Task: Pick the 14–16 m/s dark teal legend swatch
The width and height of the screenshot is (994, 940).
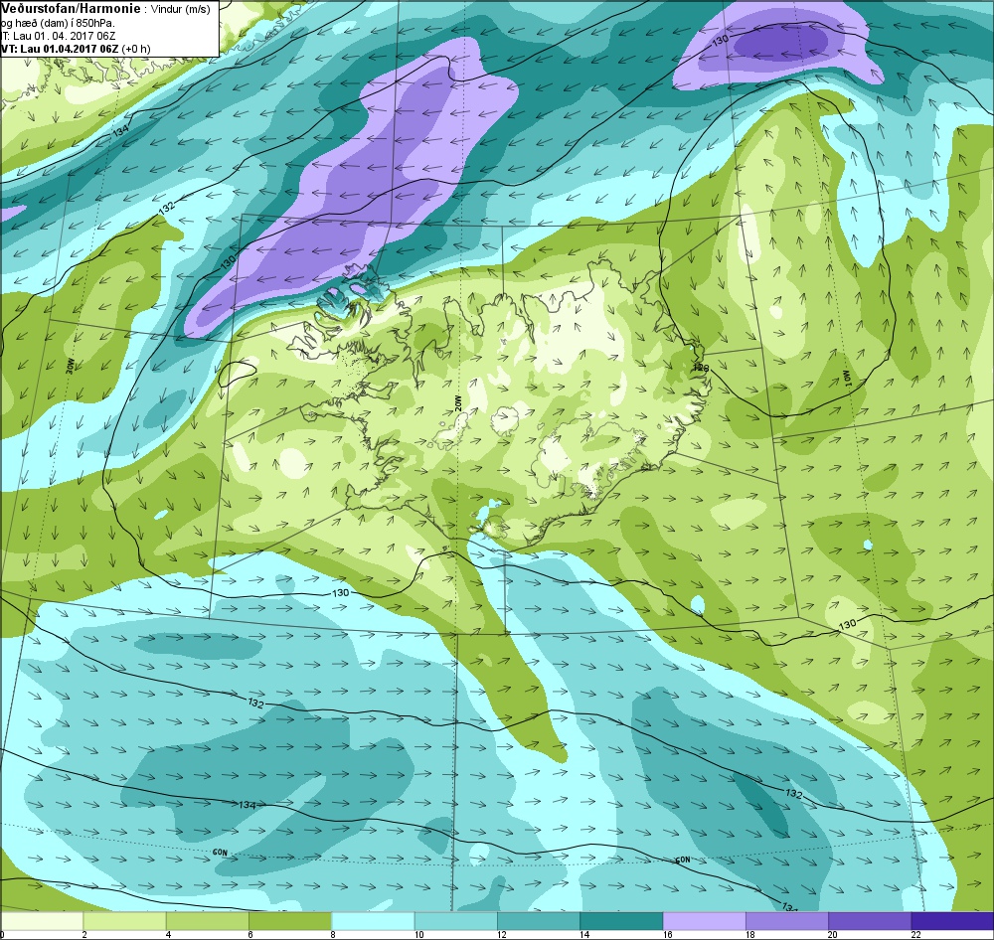Action: click(621, 920)
